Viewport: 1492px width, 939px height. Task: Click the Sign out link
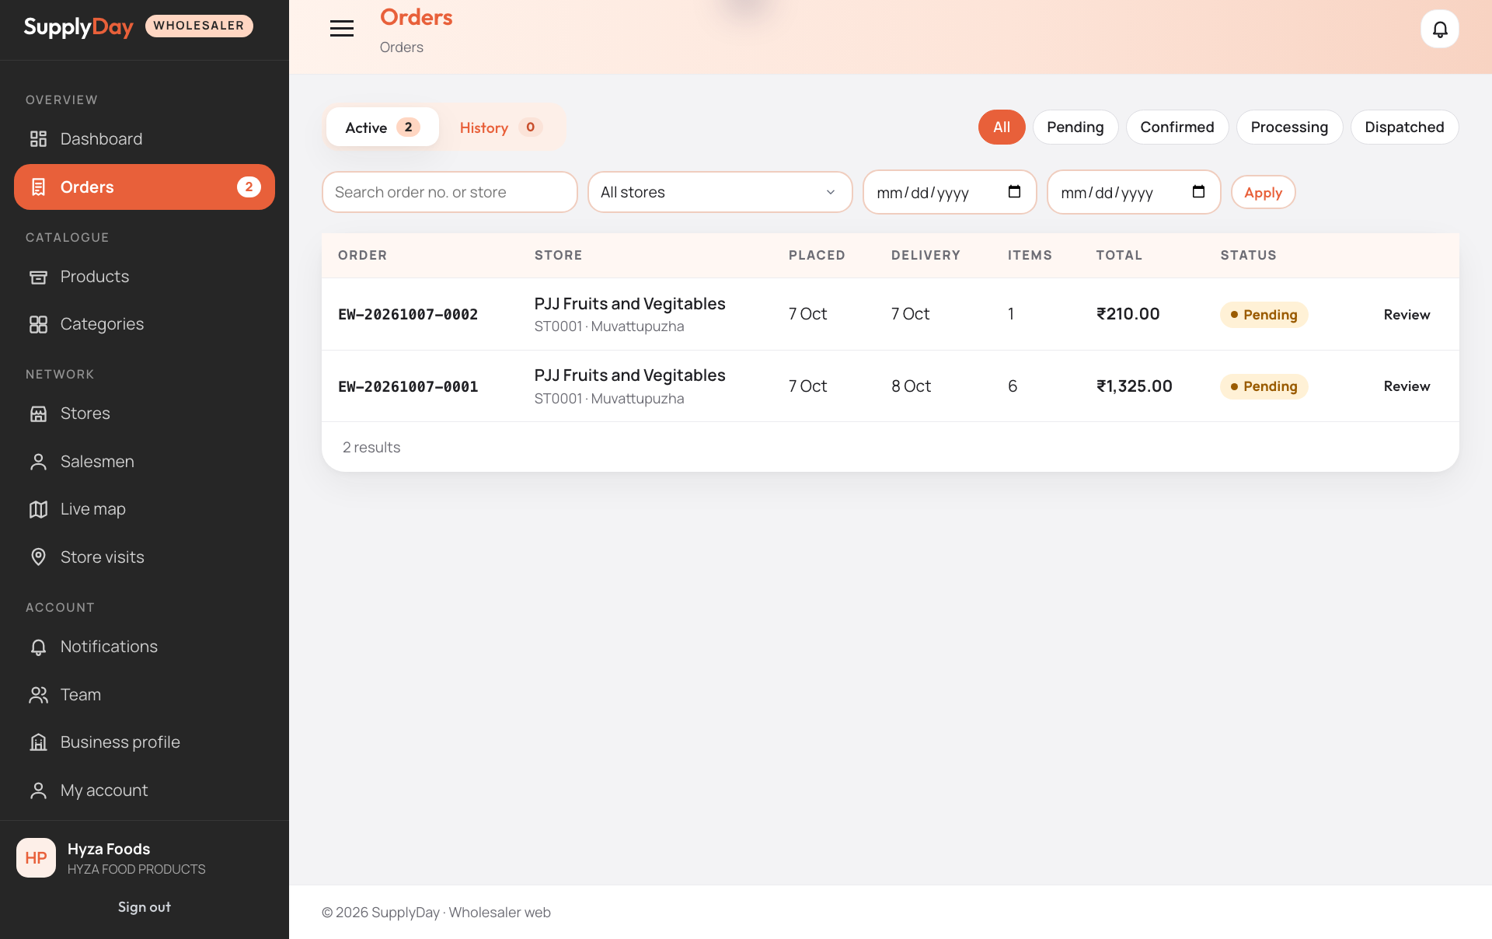click(145, 907)
